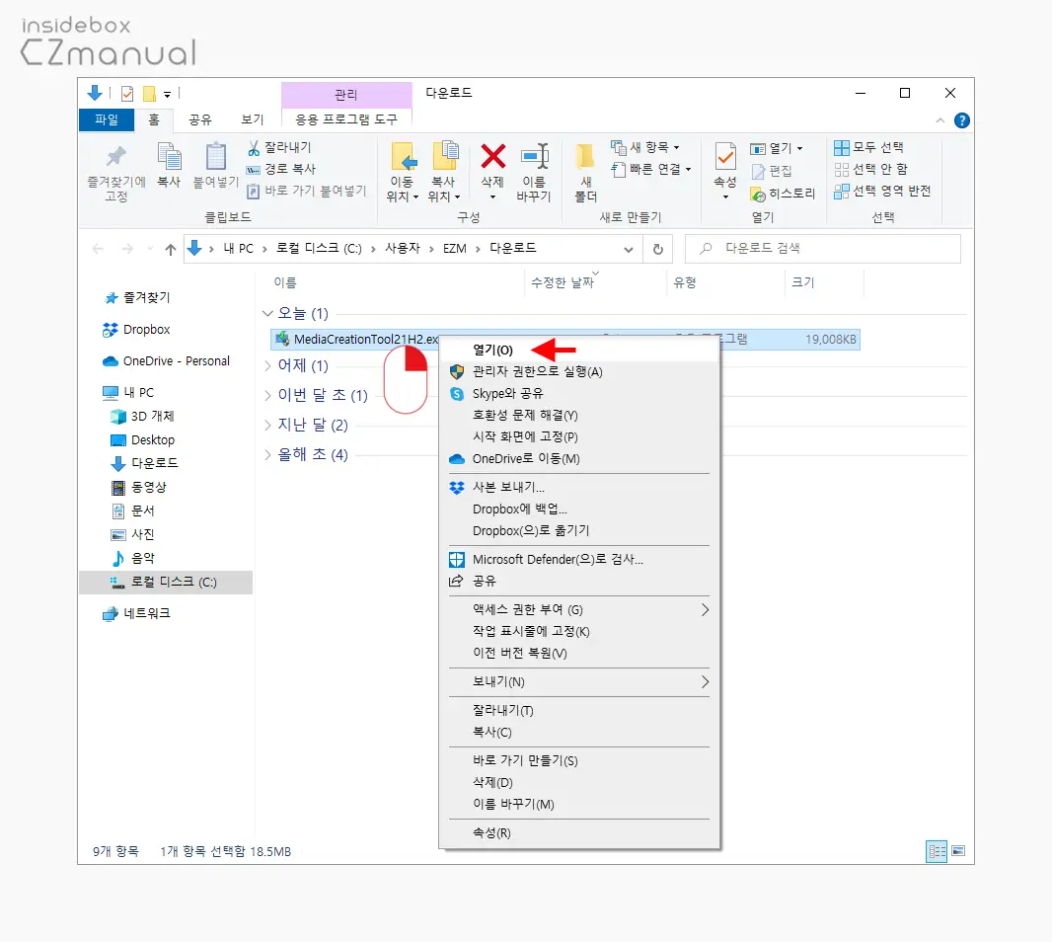1052x942 pixels.
Task: Sort by the 이름 column header
Action: pyautogui.click(x=285, y=282)
